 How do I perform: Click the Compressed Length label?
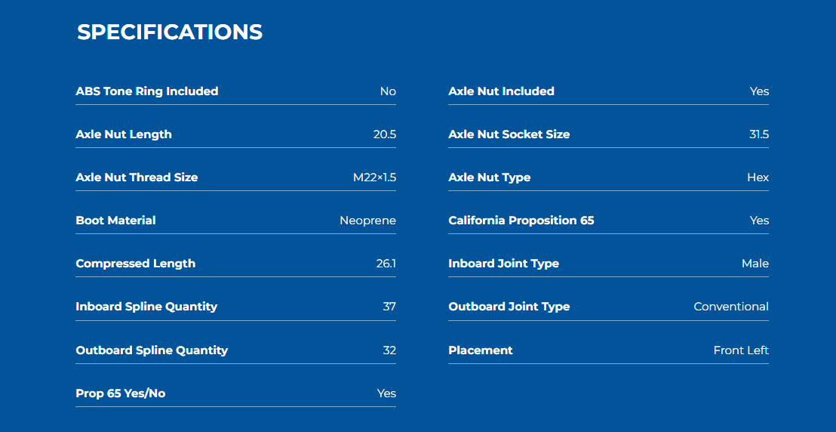(135, 264)
